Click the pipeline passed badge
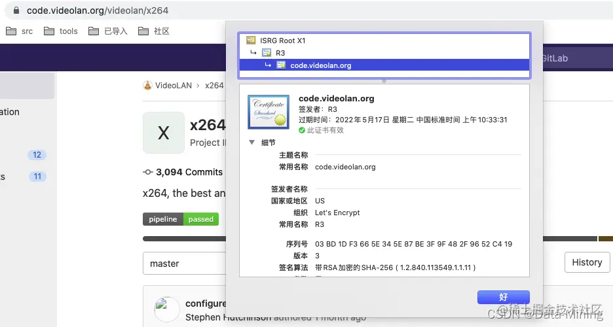The height and width of the screenshot is (327, 613). (181, 219)
